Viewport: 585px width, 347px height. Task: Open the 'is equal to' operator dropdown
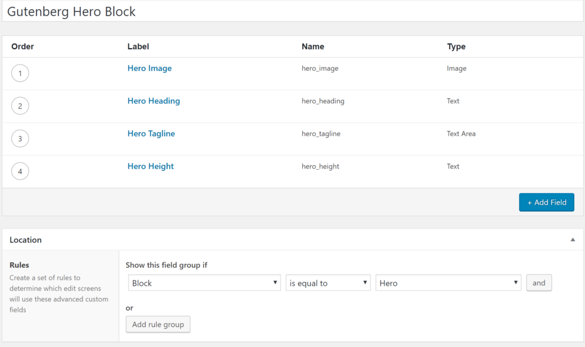pos(328,283)
